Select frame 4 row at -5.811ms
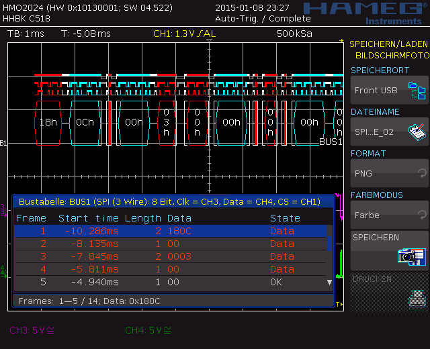The width and height of the screenshot is (430, 349). click(x=170, y=269)
